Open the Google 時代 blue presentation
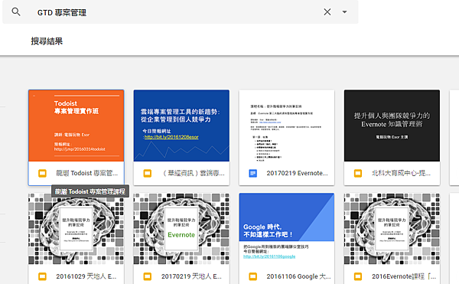 287,229
